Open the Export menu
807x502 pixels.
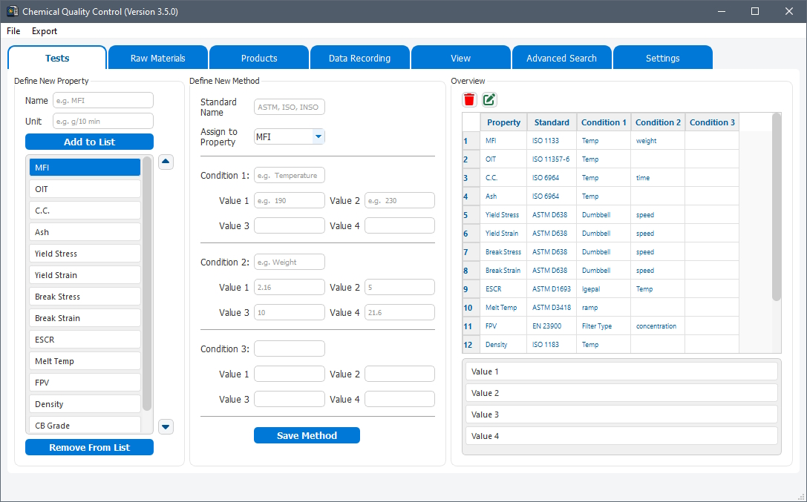click(45, 31)
